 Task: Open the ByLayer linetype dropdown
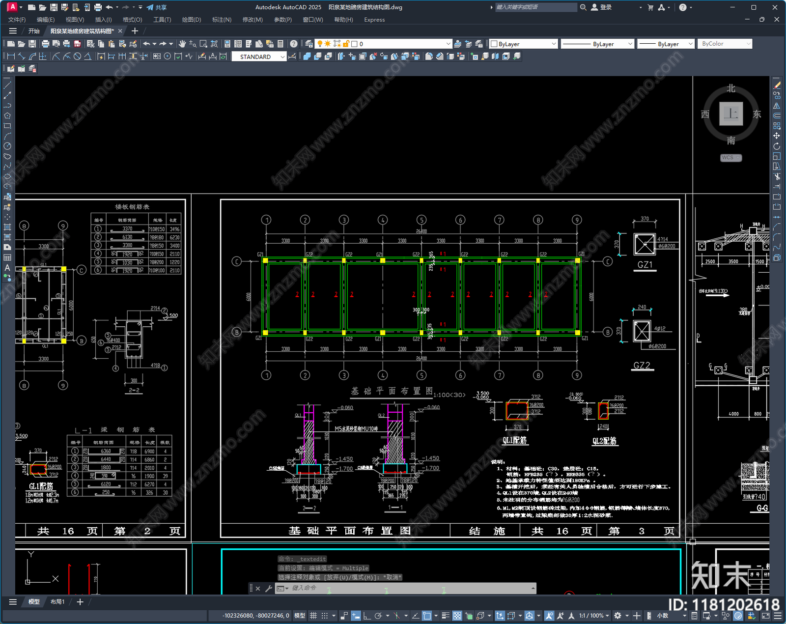point(630,44)
